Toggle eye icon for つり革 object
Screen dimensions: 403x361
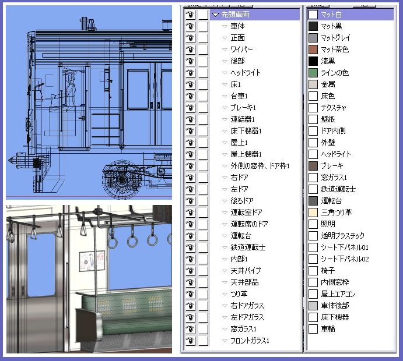coord(190,294)
